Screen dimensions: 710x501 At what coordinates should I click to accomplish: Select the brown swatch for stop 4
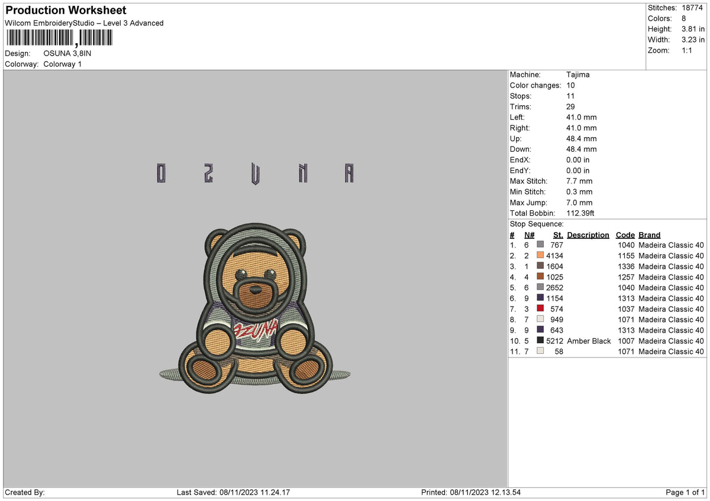(540, 276)
